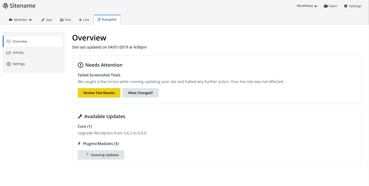Select the Autopilot tab
Image resolution: width=369 pixels, height=186 pixels.
coord(107,20)
